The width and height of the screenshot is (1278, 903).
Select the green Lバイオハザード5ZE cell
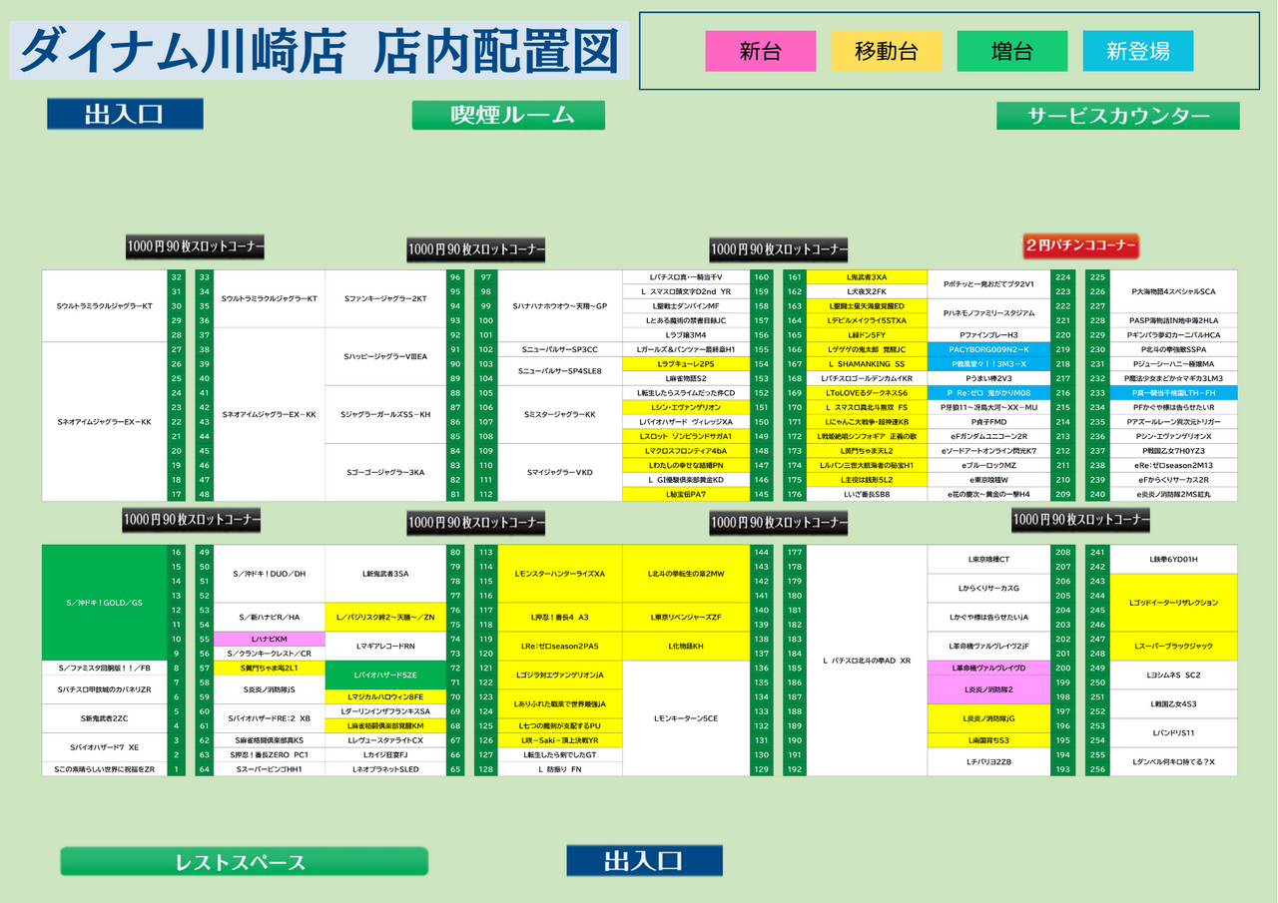[x=385, y=675]
